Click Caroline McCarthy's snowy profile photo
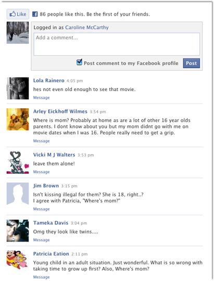 [18, 33]
